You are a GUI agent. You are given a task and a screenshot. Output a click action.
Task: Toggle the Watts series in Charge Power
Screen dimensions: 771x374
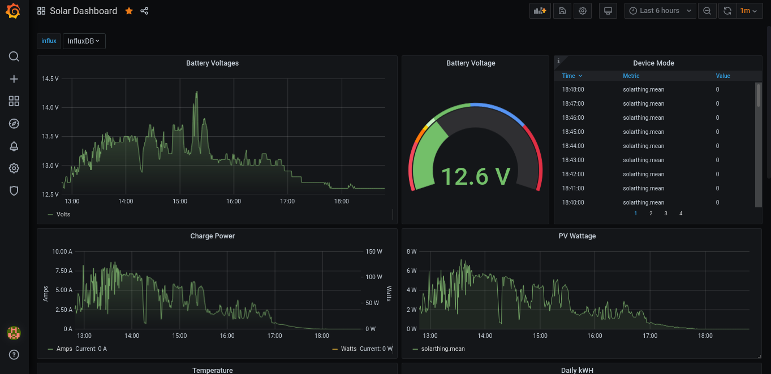point(348,349)
